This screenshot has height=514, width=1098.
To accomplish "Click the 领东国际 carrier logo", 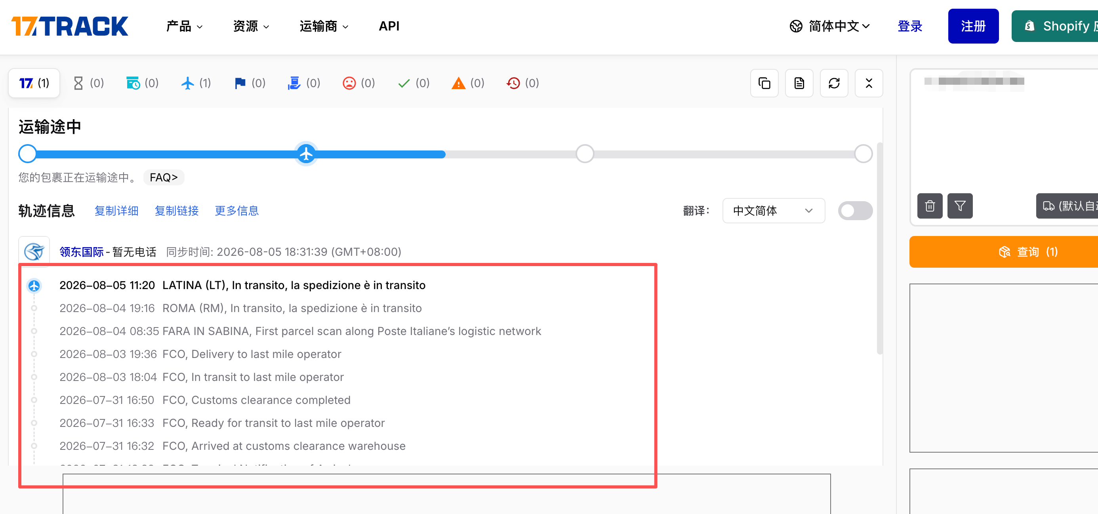I will coord(34,251).
